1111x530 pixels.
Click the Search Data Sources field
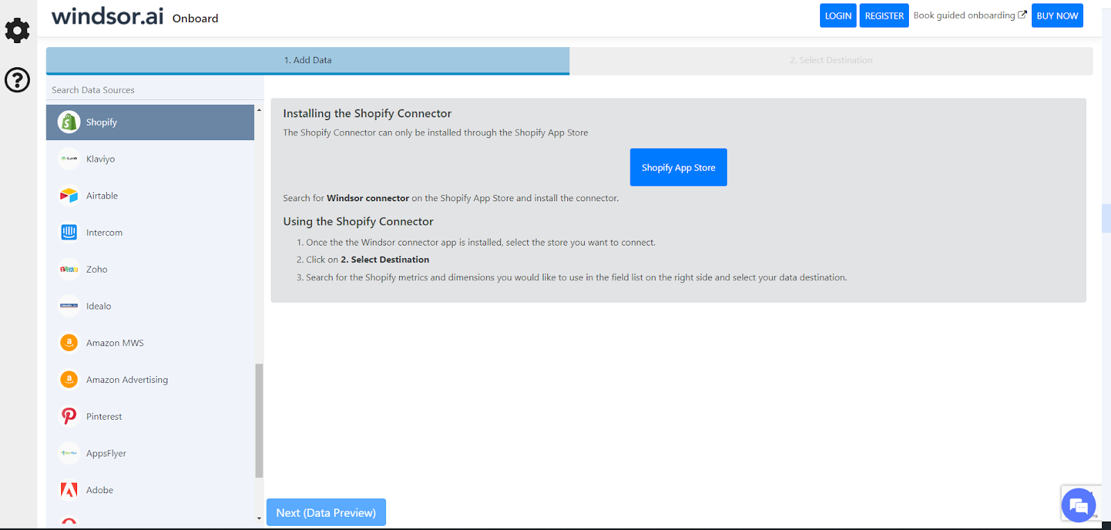pyautogui.click(x=155, y=90)
